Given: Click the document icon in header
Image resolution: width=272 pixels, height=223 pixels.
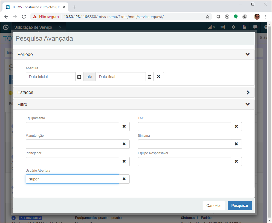Looking at the screenshot, I should pyautogui.click(x=244, y=27).
